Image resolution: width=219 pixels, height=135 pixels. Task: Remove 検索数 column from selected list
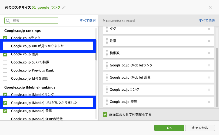tap(209, 53)
